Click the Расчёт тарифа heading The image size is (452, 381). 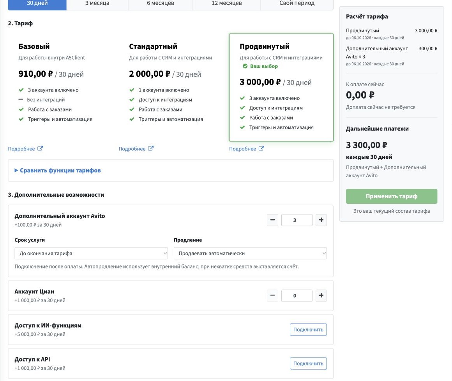[x=367, y=16]
